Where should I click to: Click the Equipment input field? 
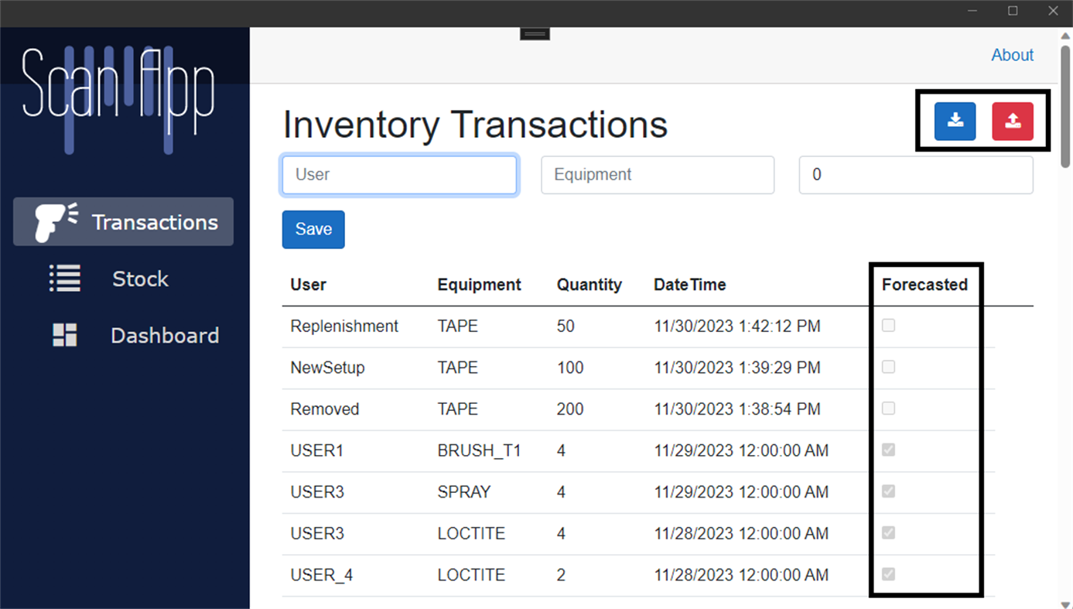point(657,175)
